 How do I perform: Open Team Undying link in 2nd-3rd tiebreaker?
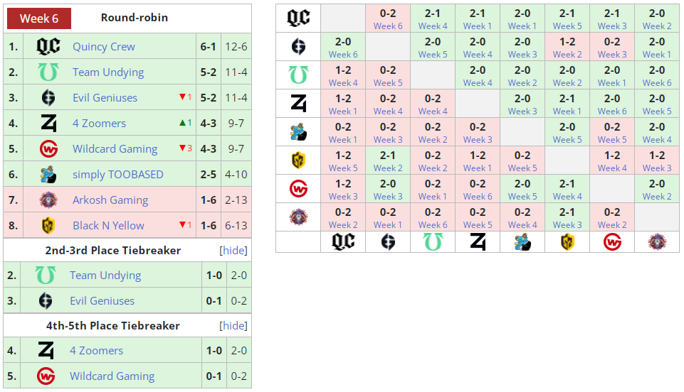coord(105,276)
